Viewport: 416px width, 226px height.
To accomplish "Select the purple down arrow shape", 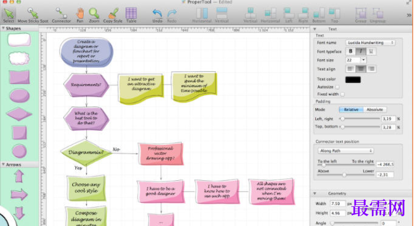I will (x=19, y=213).
